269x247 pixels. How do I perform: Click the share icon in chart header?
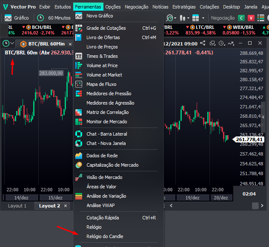[x=203, y=43]
